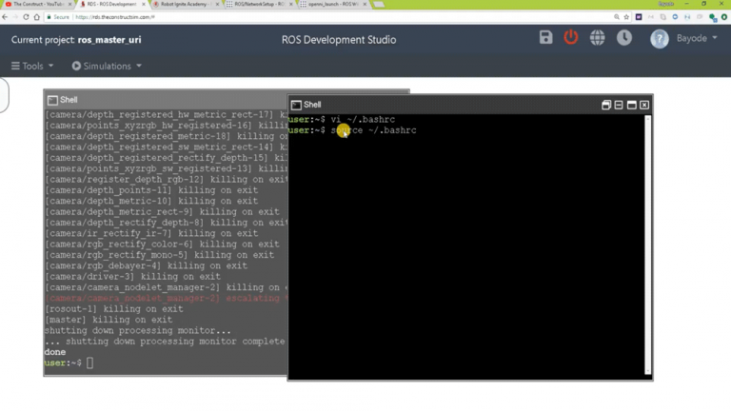Click the ROS Development Studio title
The width and height of the screenshot is (731, 411).
[x=339, y=40]
